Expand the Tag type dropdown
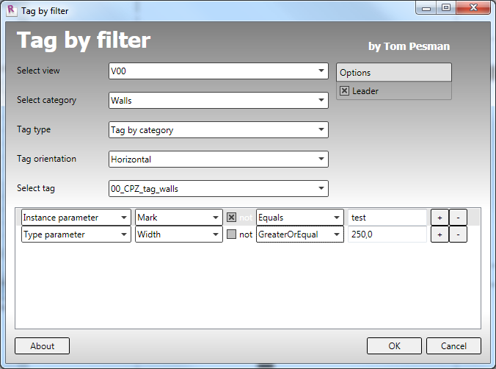The width and height of the screenshot is (496, 369). pos(218,129)
